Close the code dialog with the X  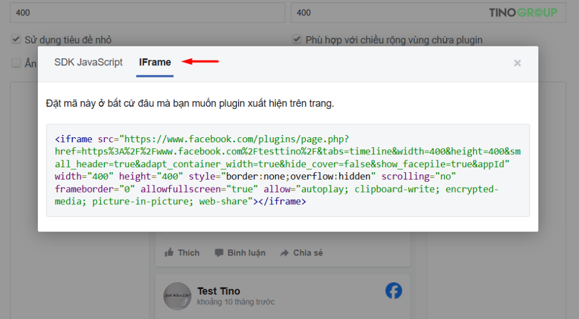[517, 63]
